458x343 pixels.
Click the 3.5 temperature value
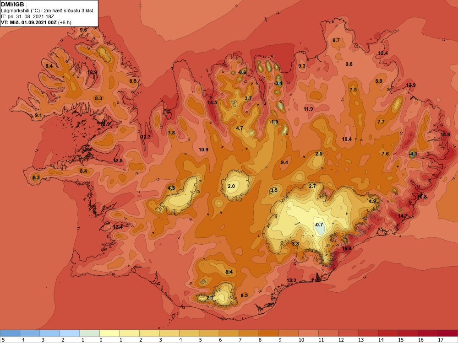(274, 190)
